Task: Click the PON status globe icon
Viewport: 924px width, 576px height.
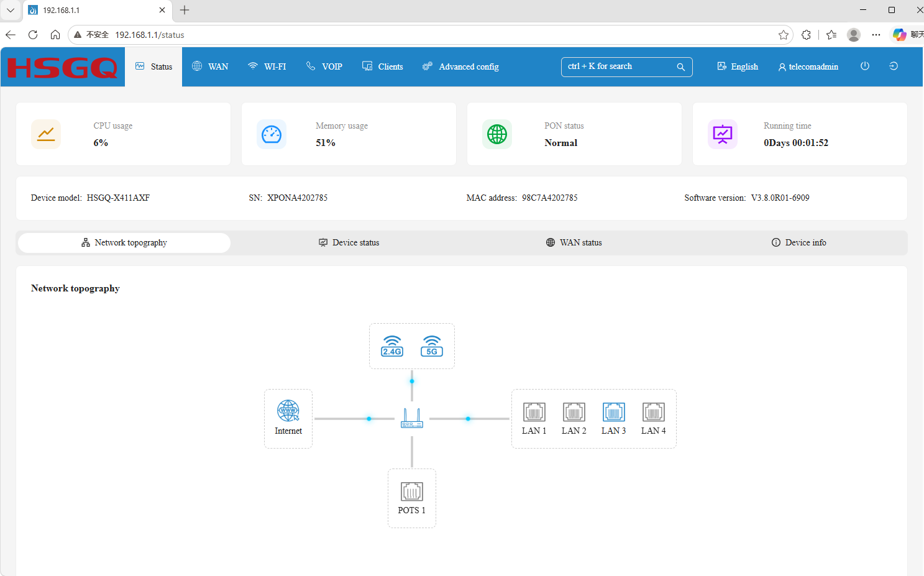Action: pos(497,134)
